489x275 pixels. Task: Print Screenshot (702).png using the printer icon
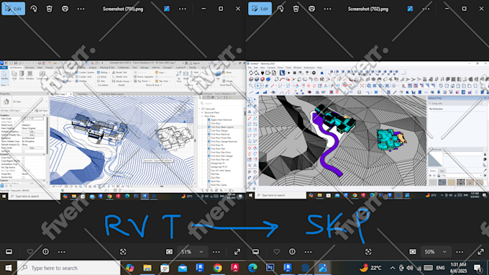tap(311, 9)
